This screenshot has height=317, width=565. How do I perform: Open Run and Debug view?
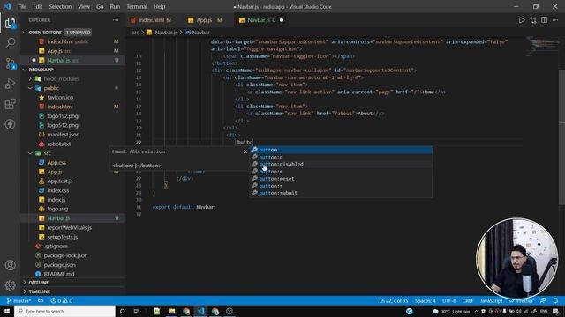tap(10, 84)
